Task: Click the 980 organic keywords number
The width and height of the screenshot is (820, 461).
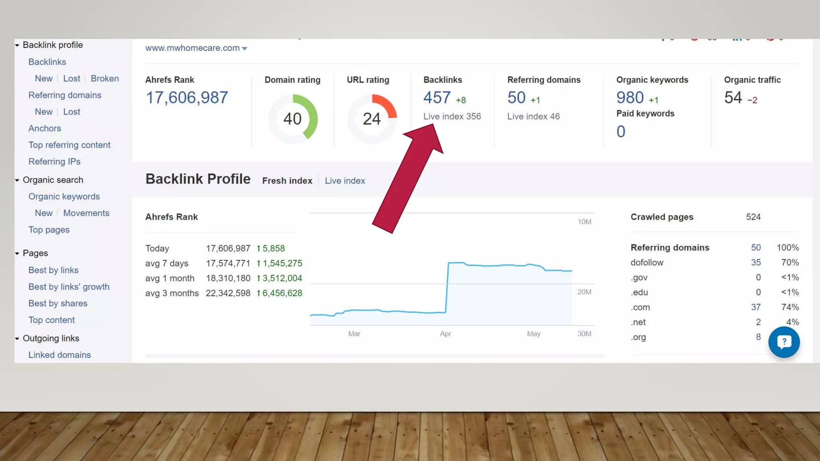Action: click(x=630, y=98)
